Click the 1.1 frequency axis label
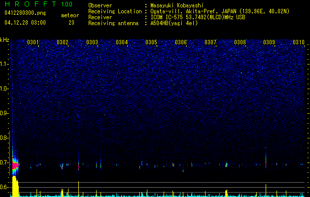The width and height of the screenshot is (310, 197). pyautogui.click(x=4, y=64)
